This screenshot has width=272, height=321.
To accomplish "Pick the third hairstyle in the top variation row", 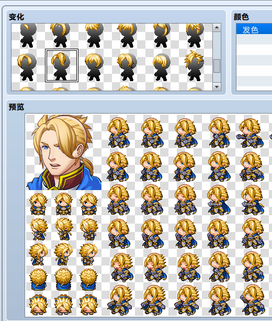I will point(95,36).
